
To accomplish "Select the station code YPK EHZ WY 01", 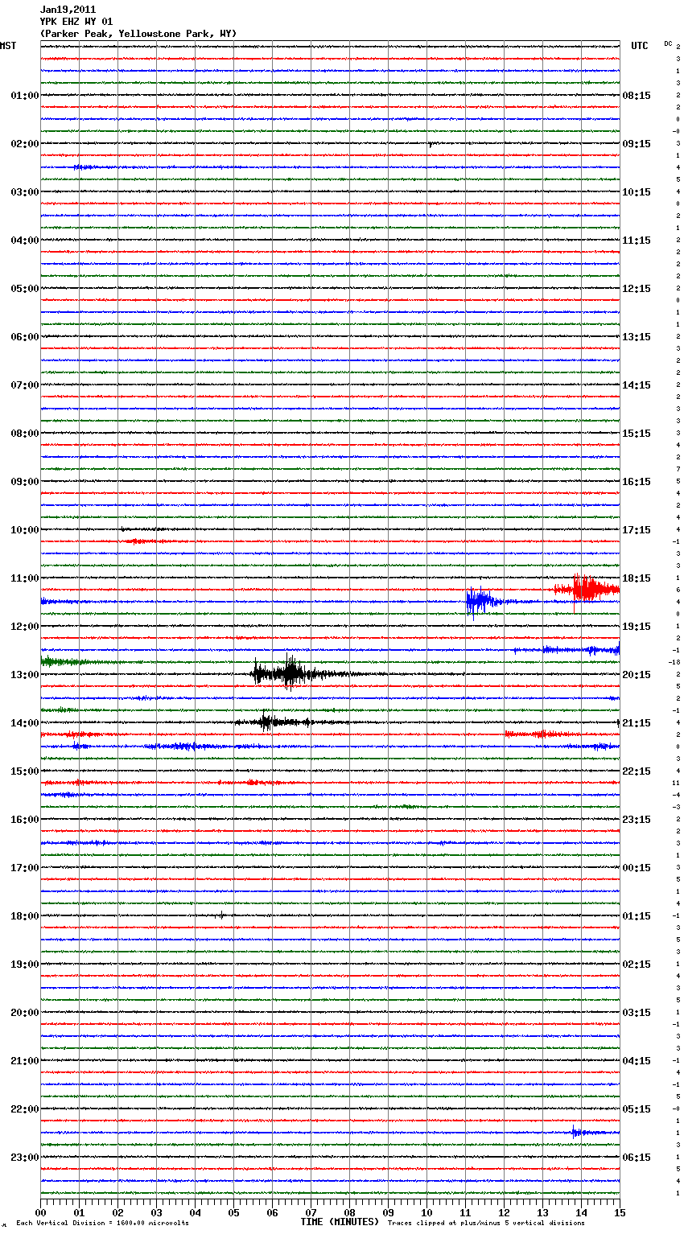I will [x=76, y=22].
